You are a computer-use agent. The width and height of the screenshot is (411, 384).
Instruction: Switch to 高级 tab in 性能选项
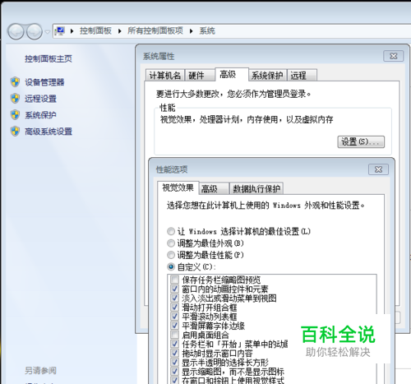214,189
